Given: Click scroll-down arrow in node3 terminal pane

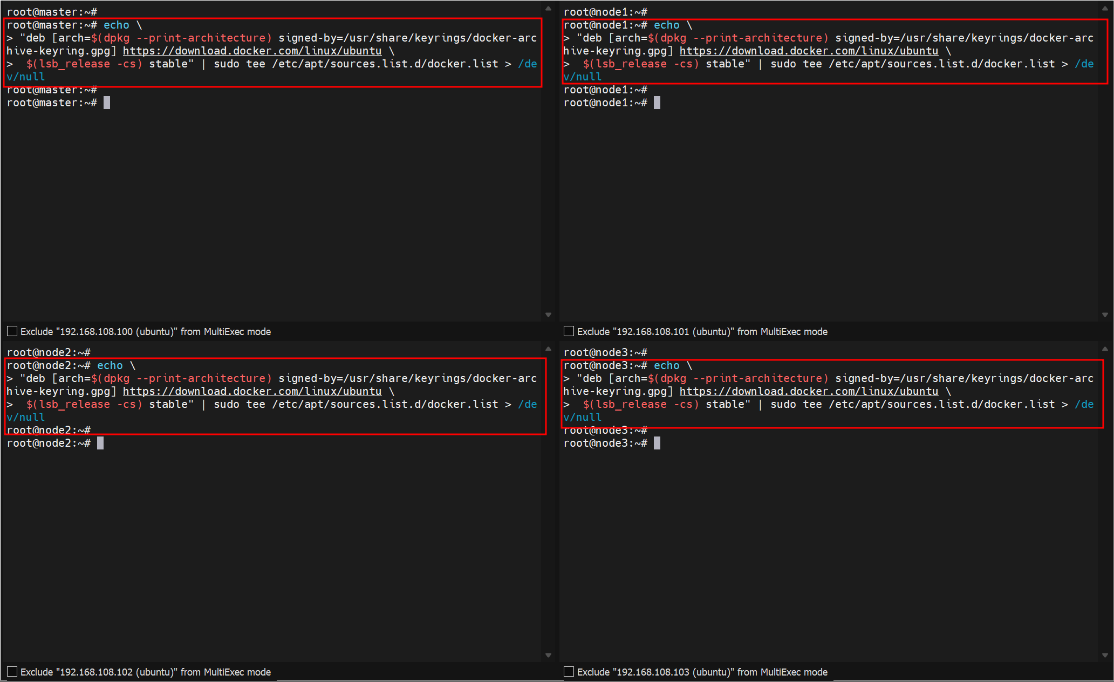Looking at the screenshot, I should click(x=1105, y=655).
